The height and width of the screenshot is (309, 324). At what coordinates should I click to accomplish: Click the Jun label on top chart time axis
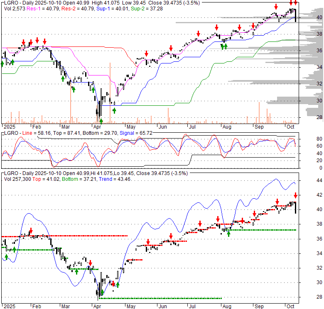coord(162,127)
